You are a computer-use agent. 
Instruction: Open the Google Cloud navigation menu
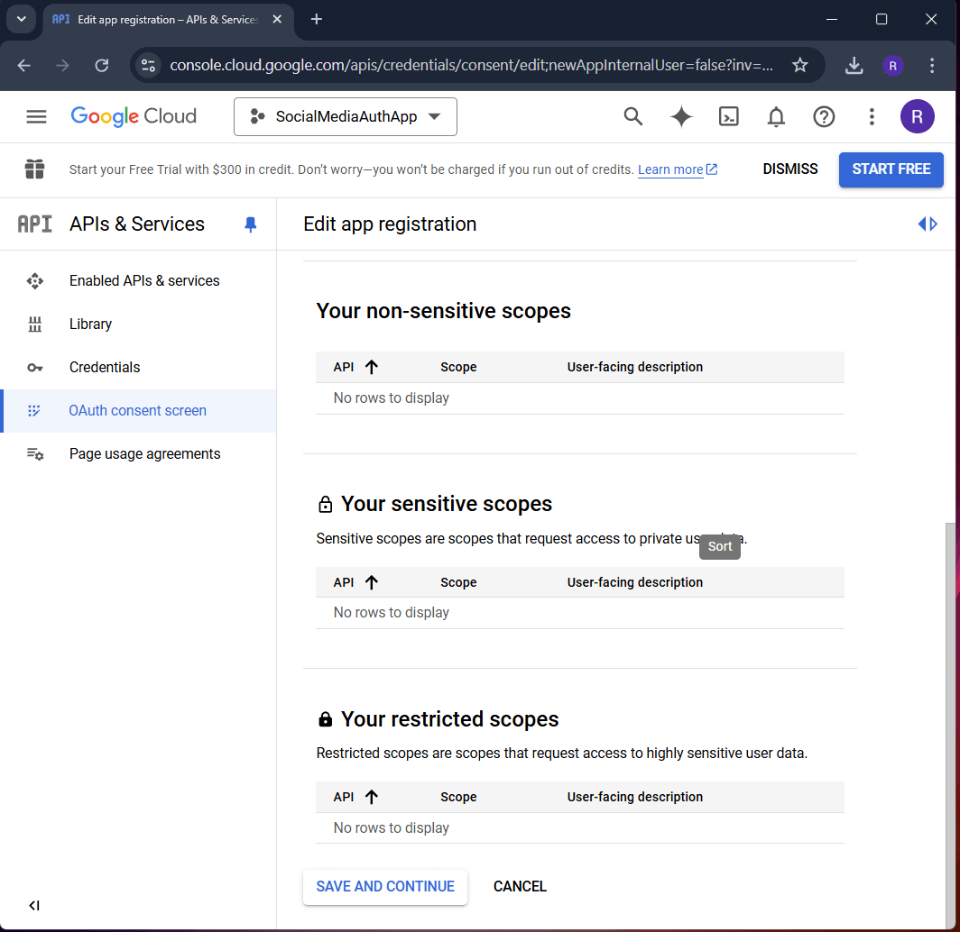(36, 116)
